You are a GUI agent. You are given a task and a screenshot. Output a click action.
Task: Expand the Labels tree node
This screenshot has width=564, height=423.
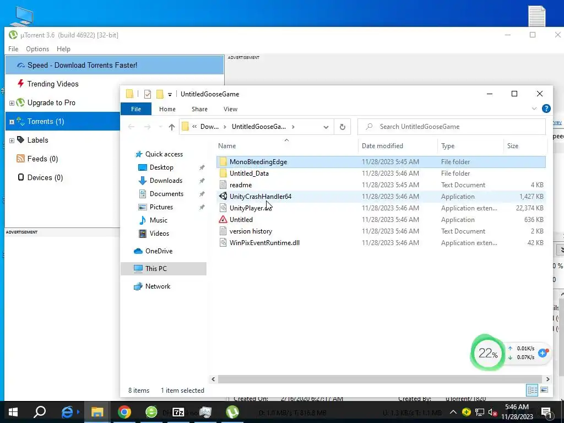12,140
